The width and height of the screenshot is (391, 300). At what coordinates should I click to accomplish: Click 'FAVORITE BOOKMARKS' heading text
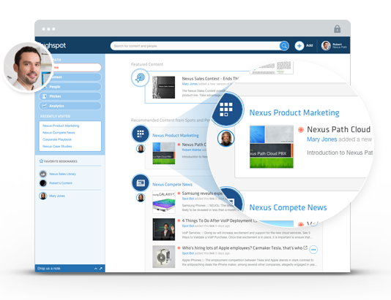pos(61,161)
